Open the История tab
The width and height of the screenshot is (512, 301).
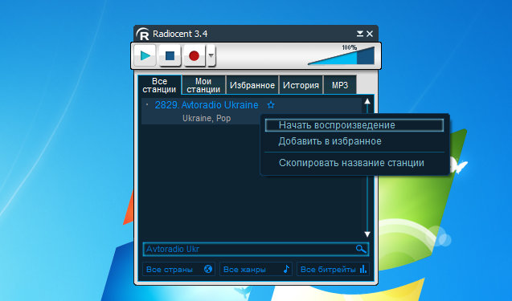301,85
